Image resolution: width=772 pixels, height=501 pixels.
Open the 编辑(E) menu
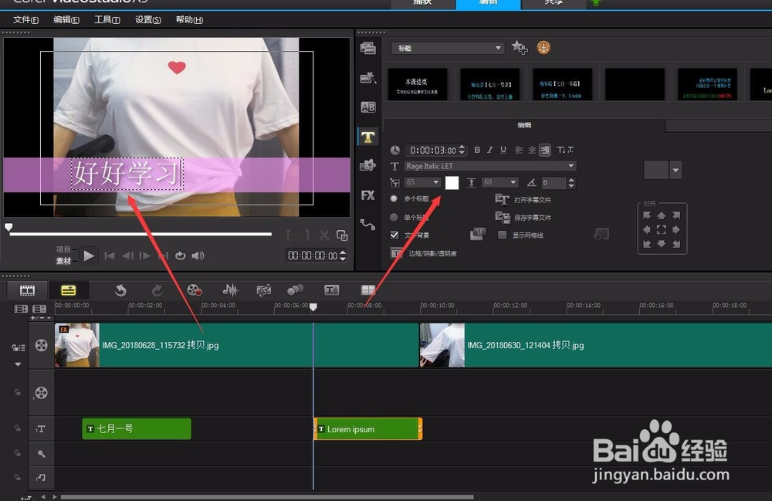click(x=66, y=20)
